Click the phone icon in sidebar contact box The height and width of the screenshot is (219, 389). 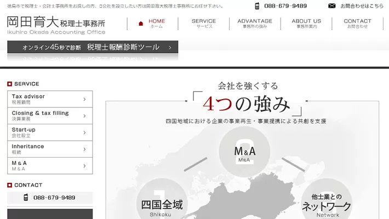pos(26,198)
